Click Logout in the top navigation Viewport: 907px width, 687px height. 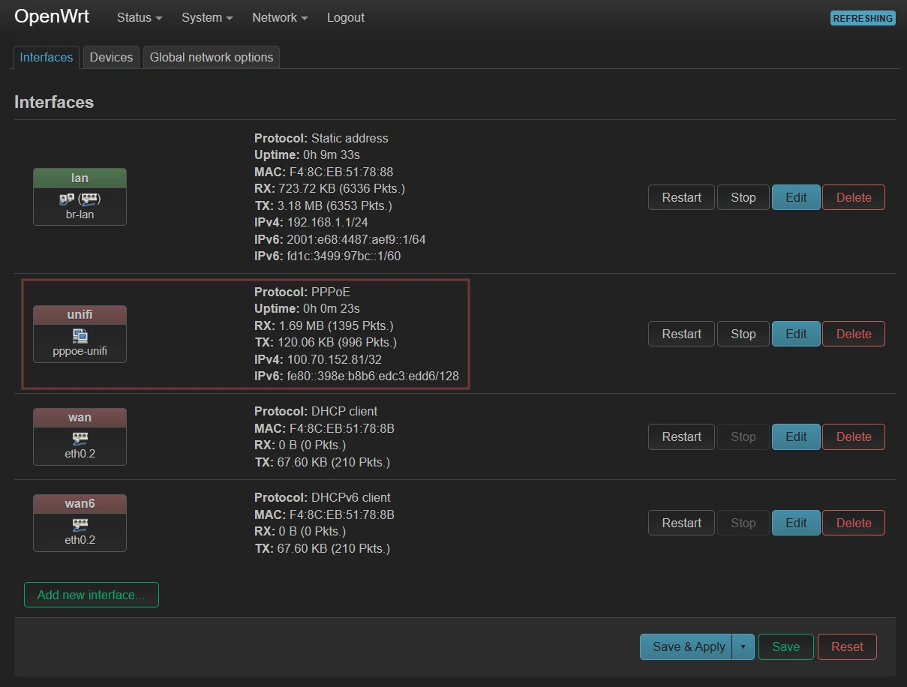coord(346,17)
